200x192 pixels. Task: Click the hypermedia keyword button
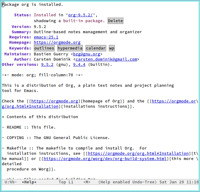70,48
